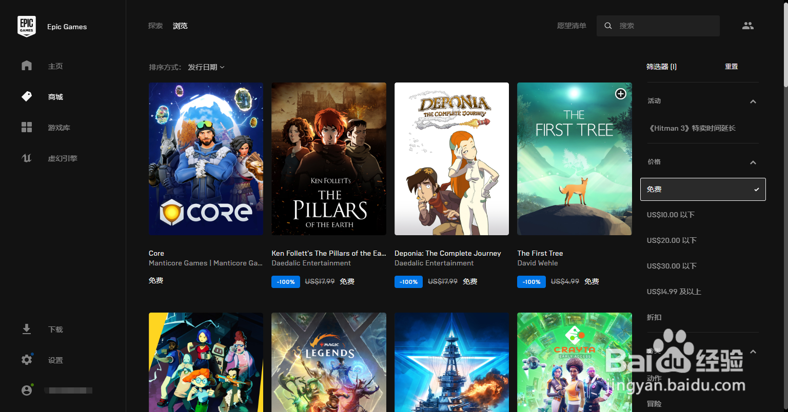
Task: Select the US$30.00 以下 filter
Action: [x=672, y=266]
